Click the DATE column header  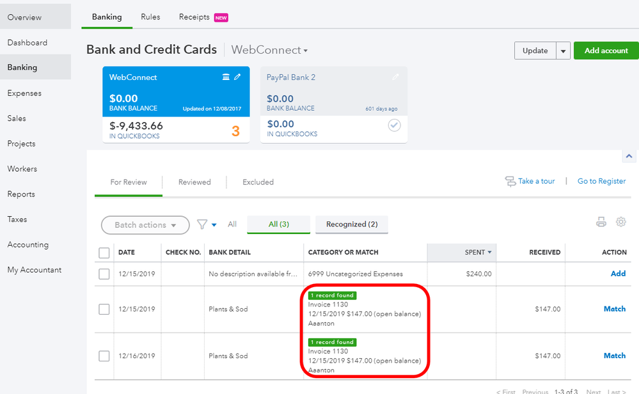(127, 253)
